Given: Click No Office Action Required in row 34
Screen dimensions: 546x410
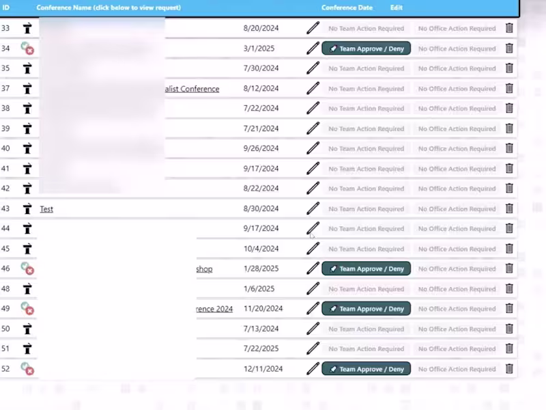Looking at the screenshot, I should pos(457,49).
